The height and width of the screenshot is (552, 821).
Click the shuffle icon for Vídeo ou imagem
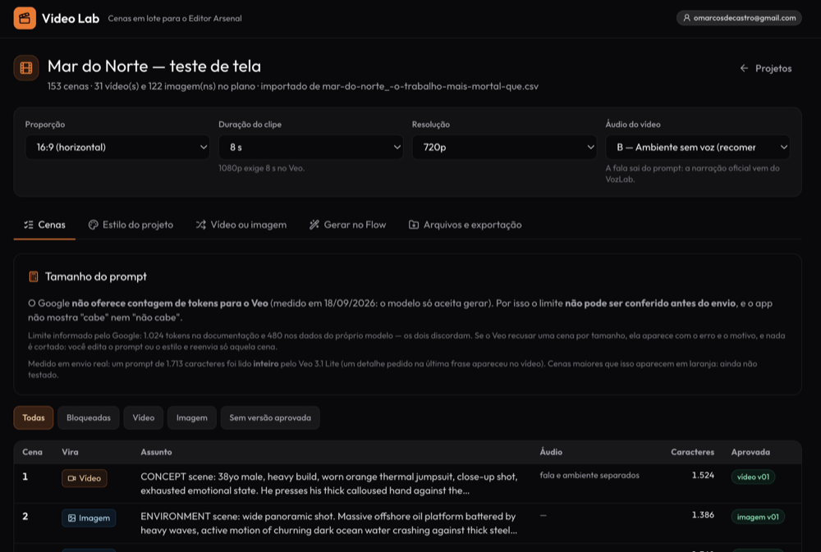(x=200, y=225)
